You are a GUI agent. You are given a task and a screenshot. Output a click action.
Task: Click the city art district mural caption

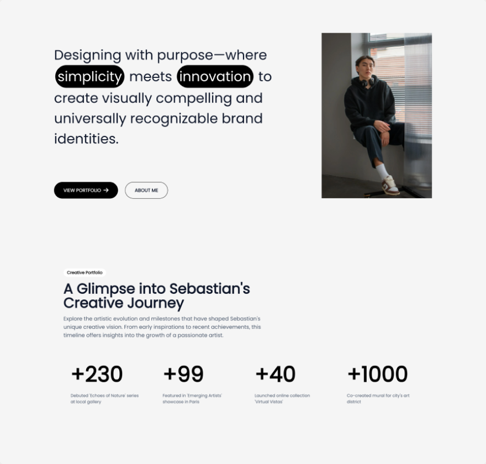coord(378,399)
